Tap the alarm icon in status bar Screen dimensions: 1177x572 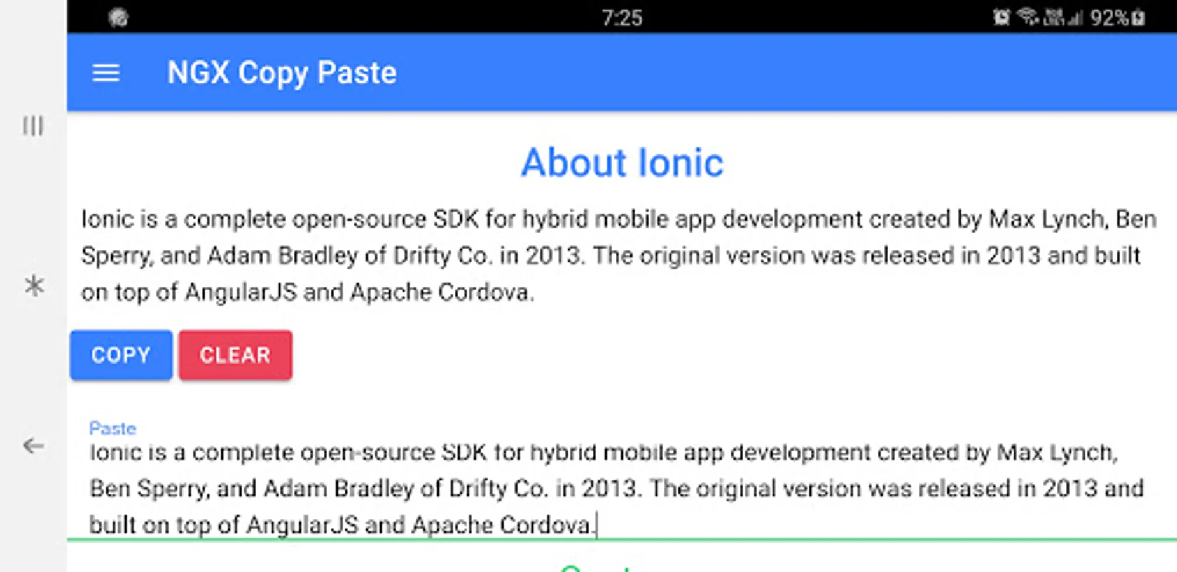click(x=1001, y=17)
